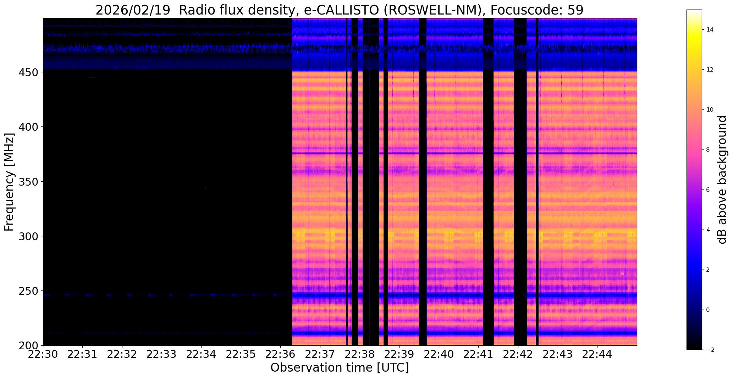Click the 22:31 time tick label
Image resolution: width=733 pixels, height=378 pixels.
[x=83, y=354]
